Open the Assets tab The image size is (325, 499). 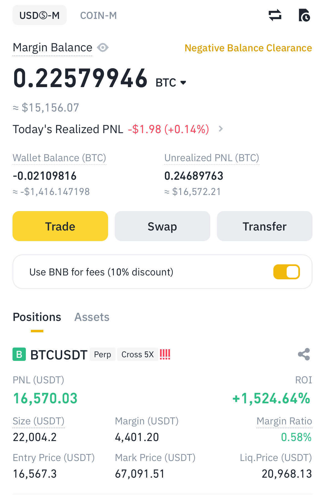click(x=92, y=317)
